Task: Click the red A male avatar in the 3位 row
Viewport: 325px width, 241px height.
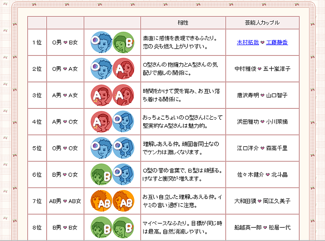Action: point(101,95)
